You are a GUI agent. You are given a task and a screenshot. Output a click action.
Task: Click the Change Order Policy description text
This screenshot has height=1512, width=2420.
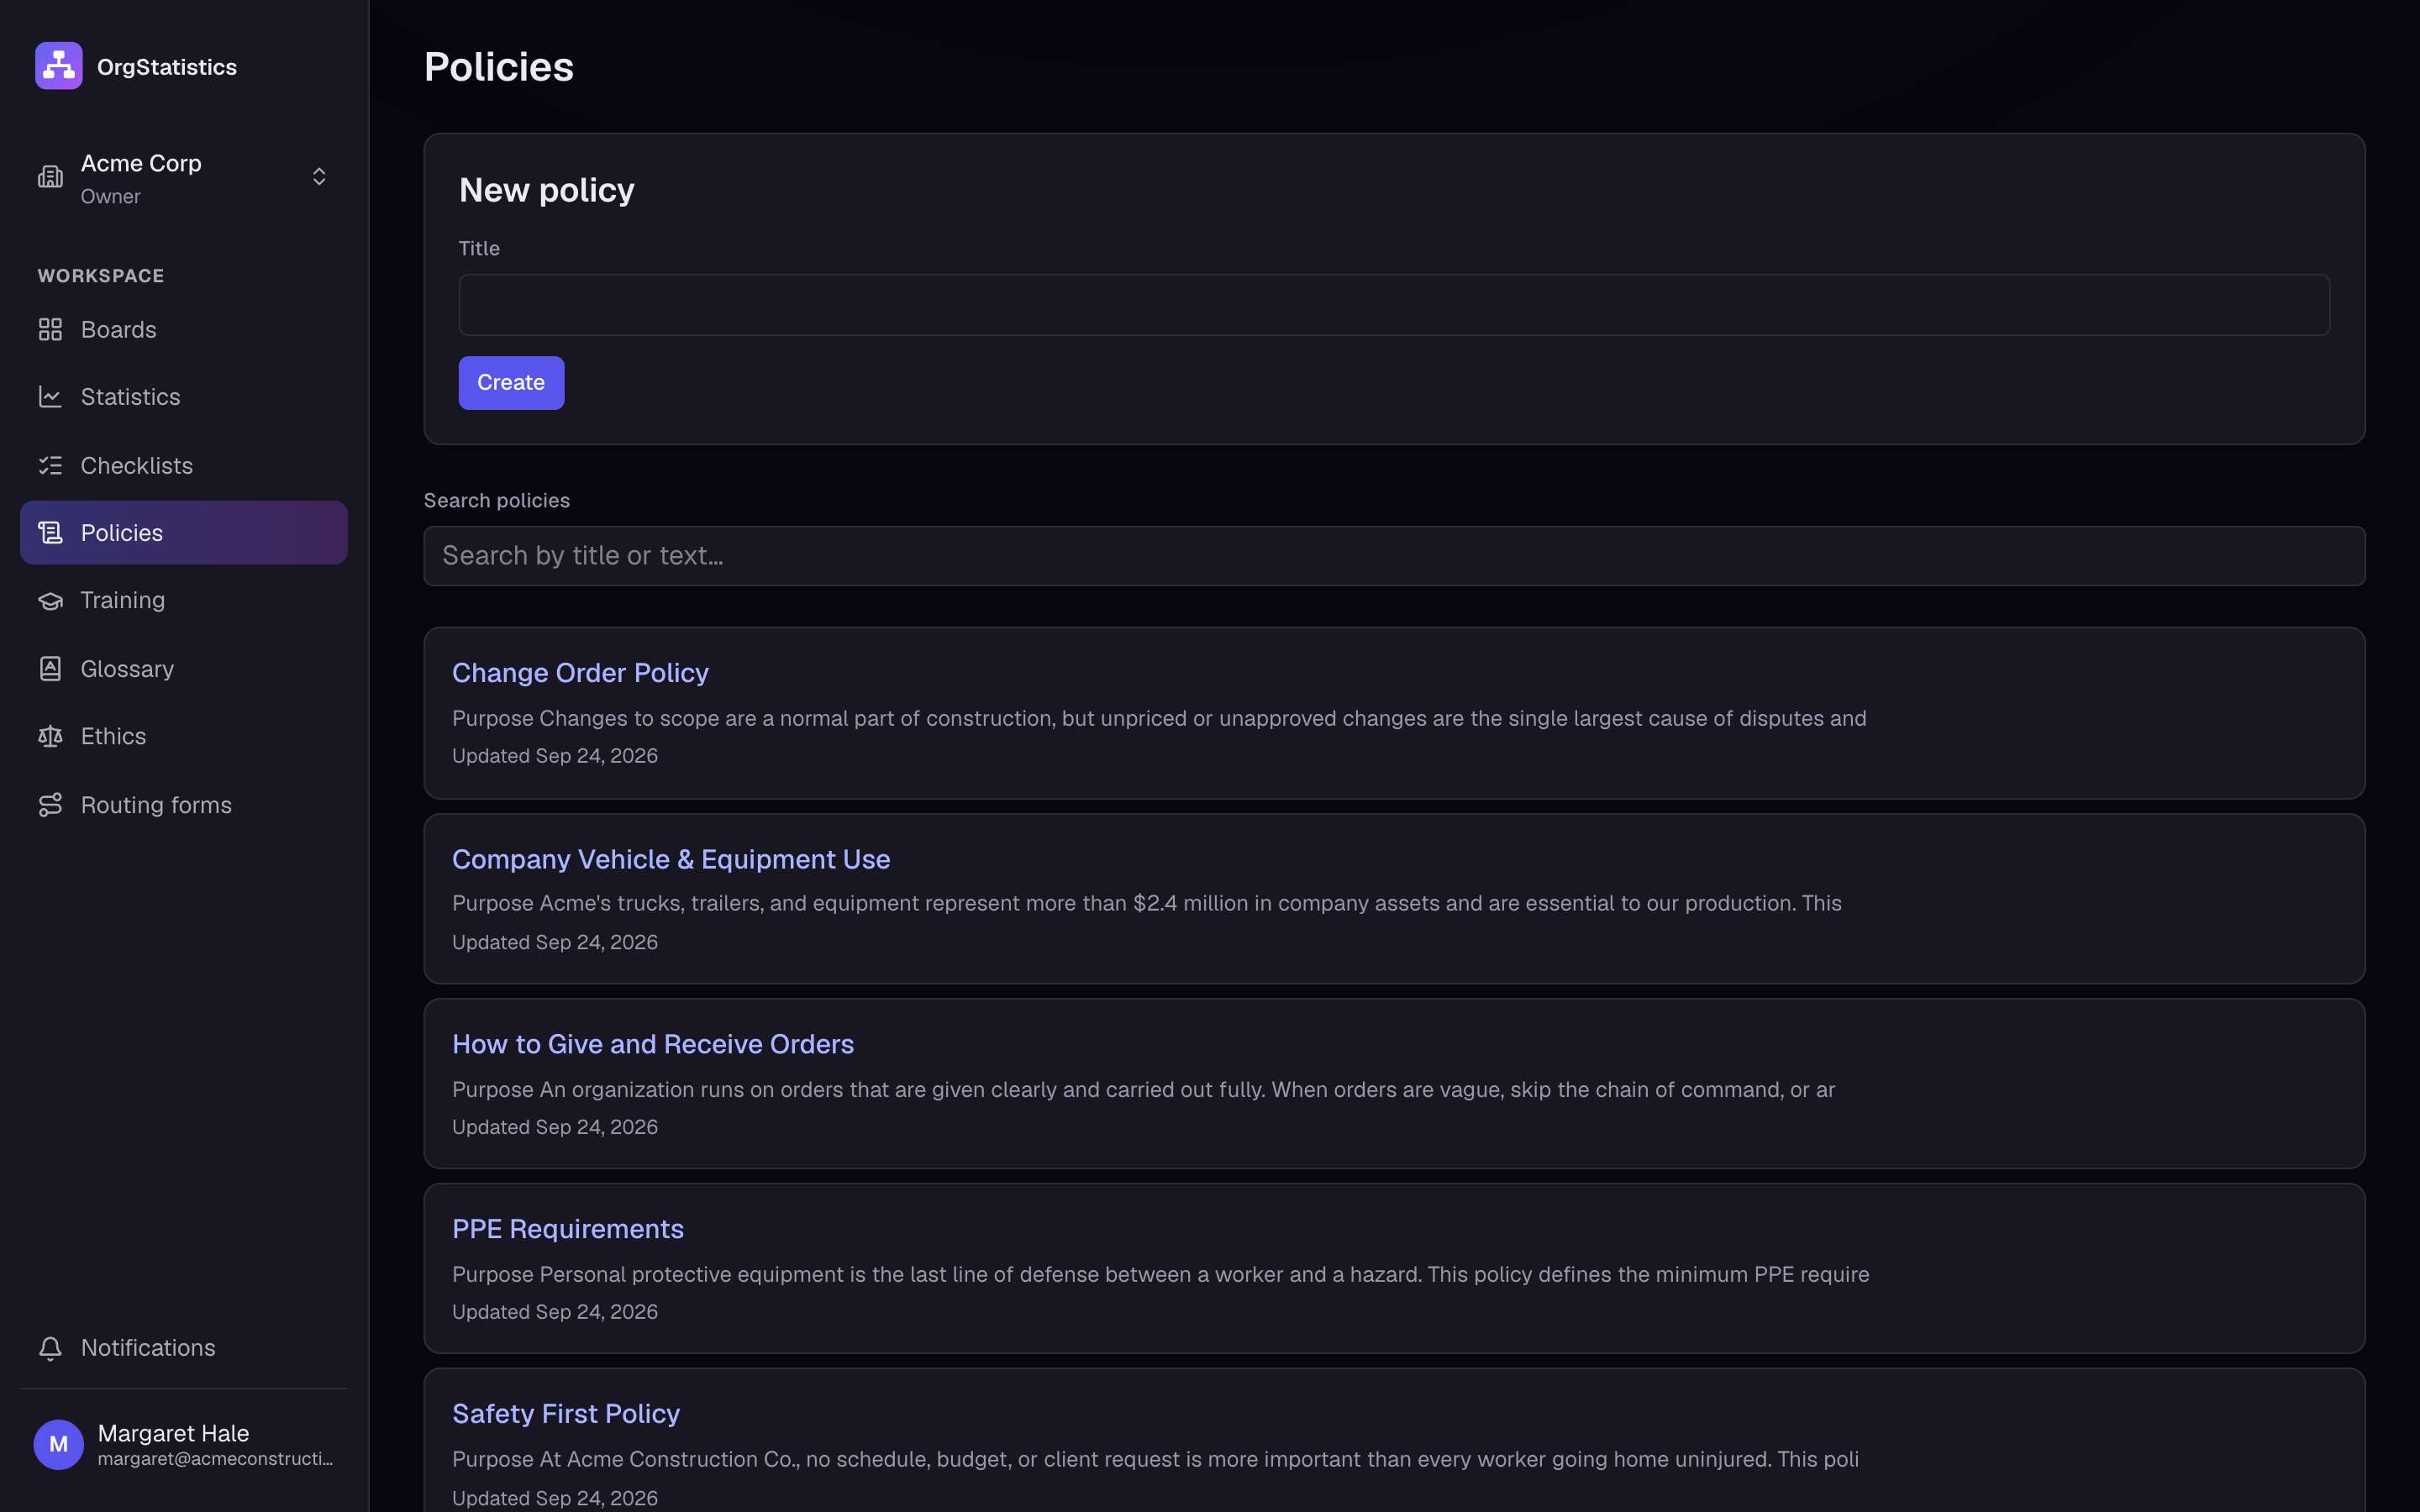pos(1159,719)
